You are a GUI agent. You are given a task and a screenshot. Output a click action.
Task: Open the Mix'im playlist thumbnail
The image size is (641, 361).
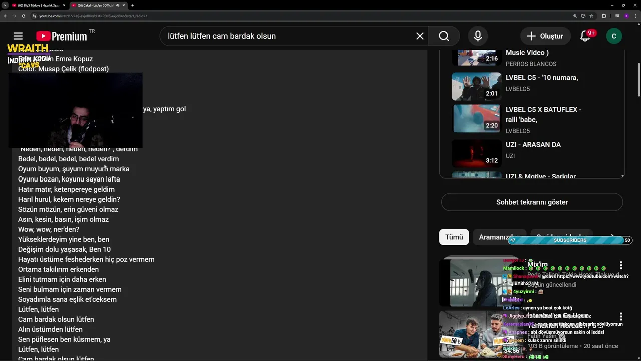pos(480,282)
